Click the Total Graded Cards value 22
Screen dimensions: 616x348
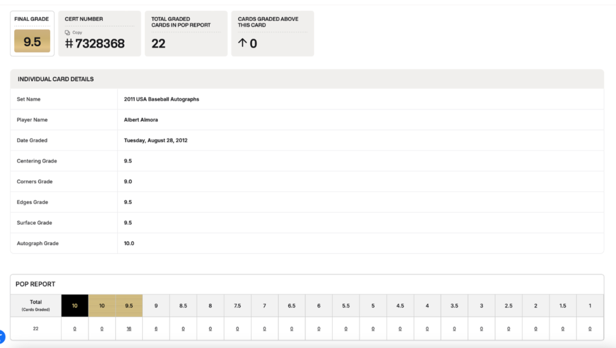tap(158, 44)
